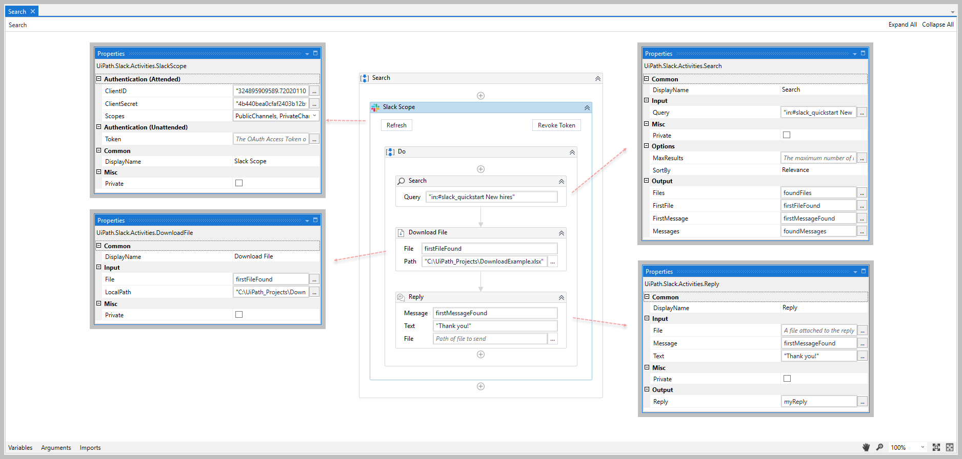Browse for Path in Download File activity
The image size is (962, 459).
(x=553, y=261)
